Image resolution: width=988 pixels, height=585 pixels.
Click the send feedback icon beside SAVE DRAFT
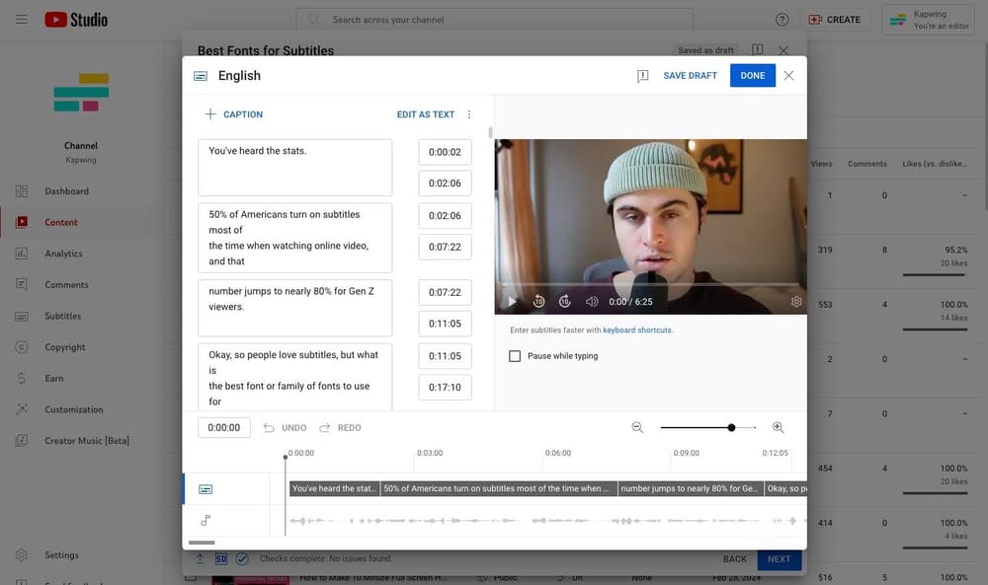click(642, 75)
